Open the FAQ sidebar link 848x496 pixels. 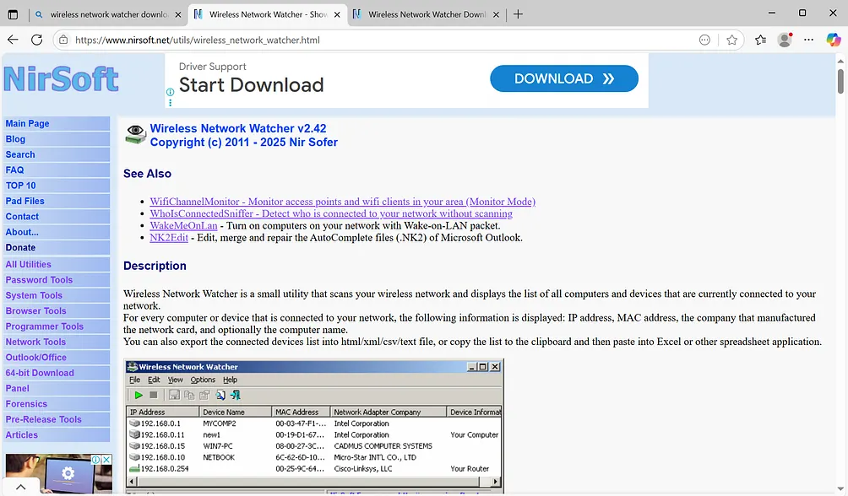(x=57, y=170)
